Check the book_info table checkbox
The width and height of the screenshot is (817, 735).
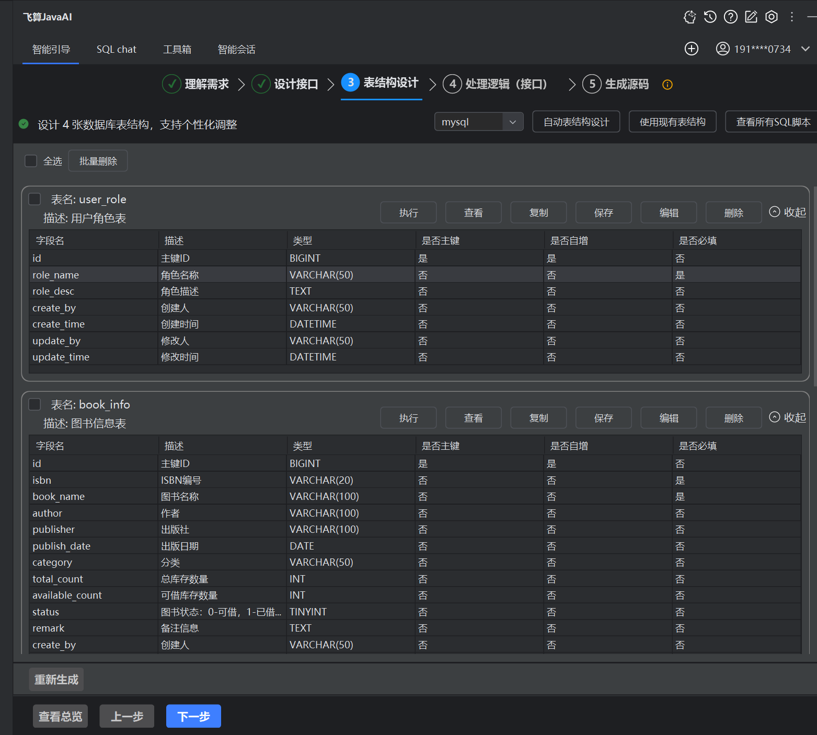34,404
